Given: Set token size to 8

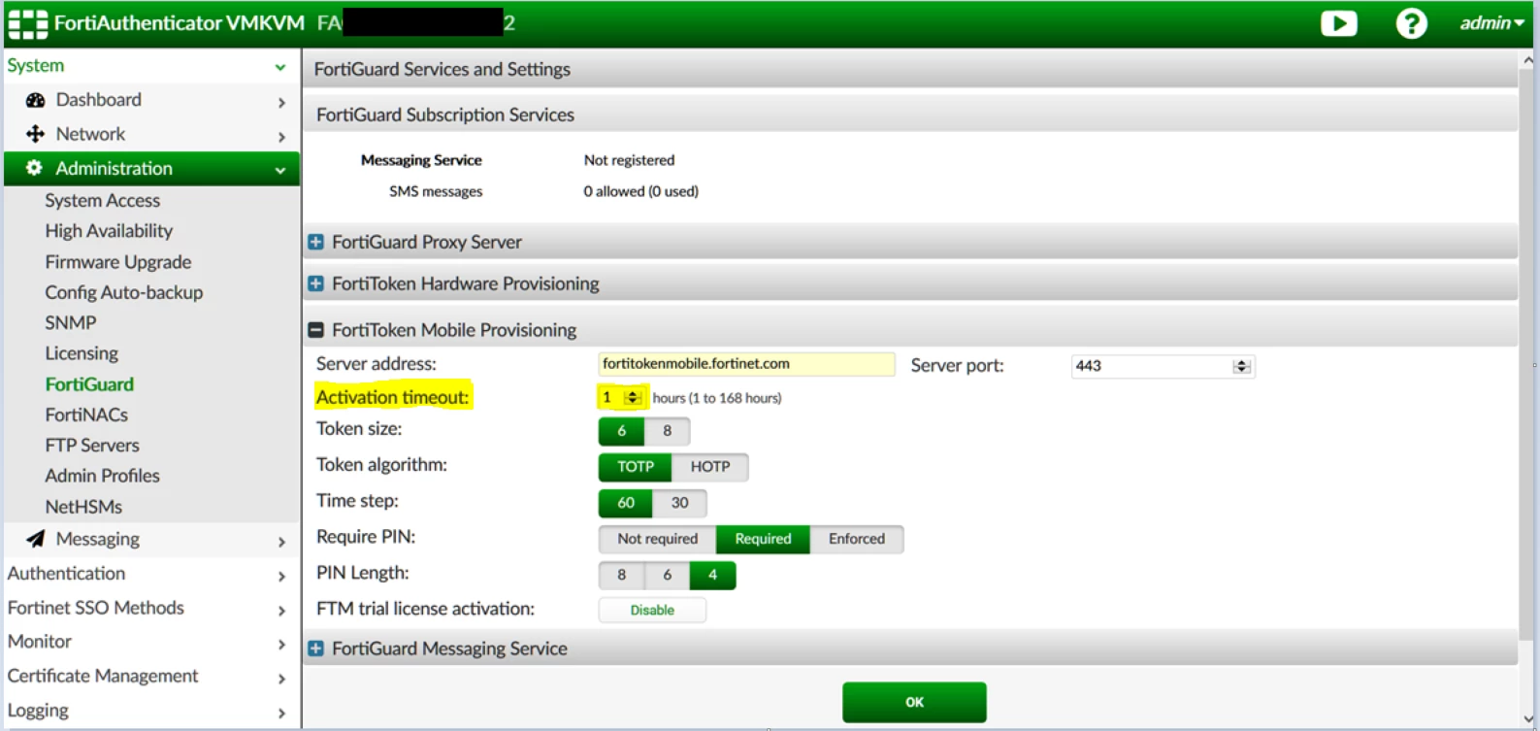Looking at the screenshot, I should pos(667,431).
